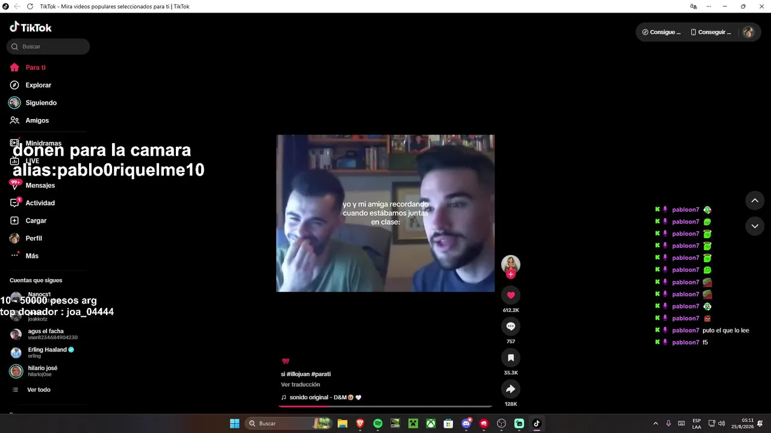Screen dimensions: 771x433
Task: Open Brave browser from the taskbar
Action: 360,423
